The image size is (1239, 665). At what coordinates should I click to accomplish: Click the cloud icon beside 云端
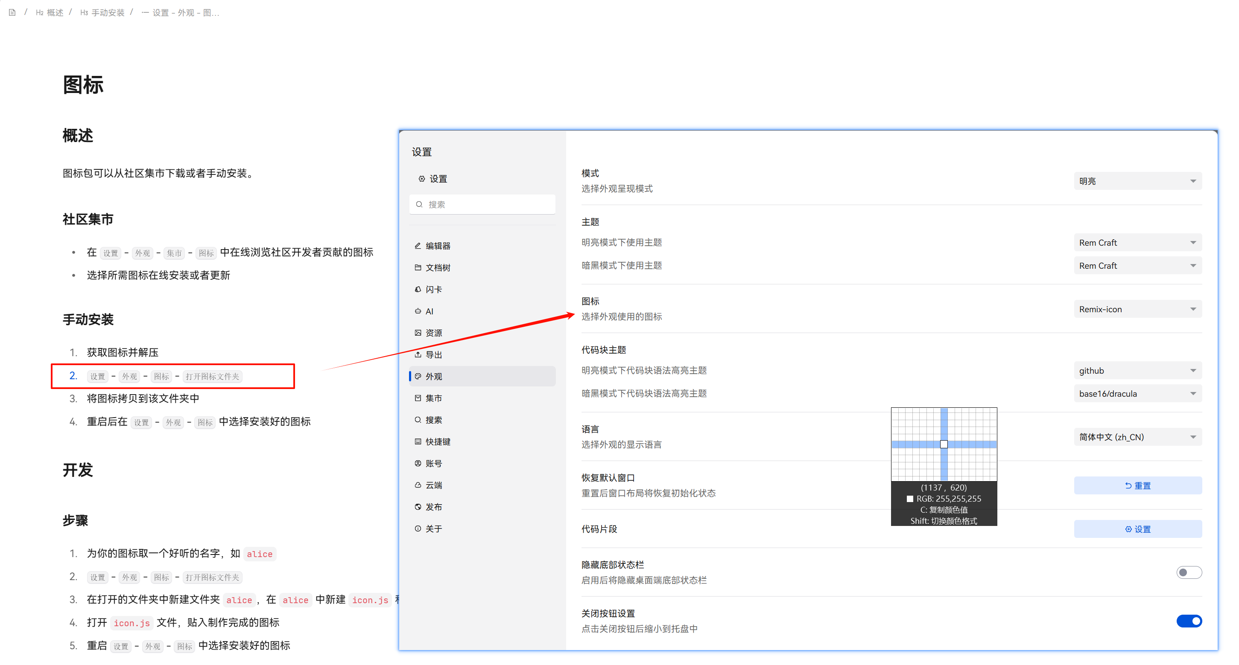(418, 485)
